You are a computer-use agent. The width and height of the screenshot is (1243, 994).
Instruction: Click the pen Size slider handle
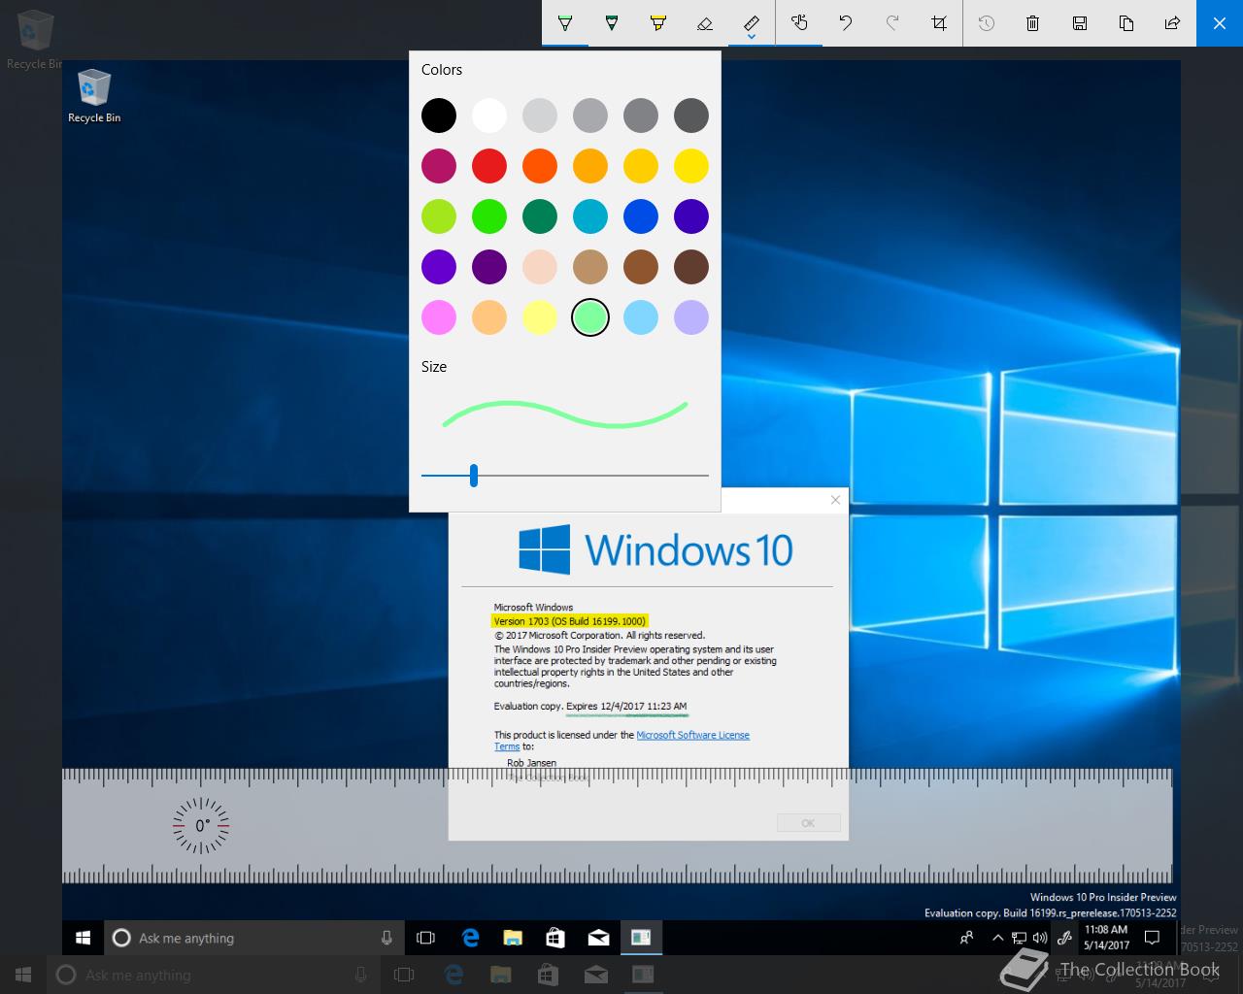point(474,476)
